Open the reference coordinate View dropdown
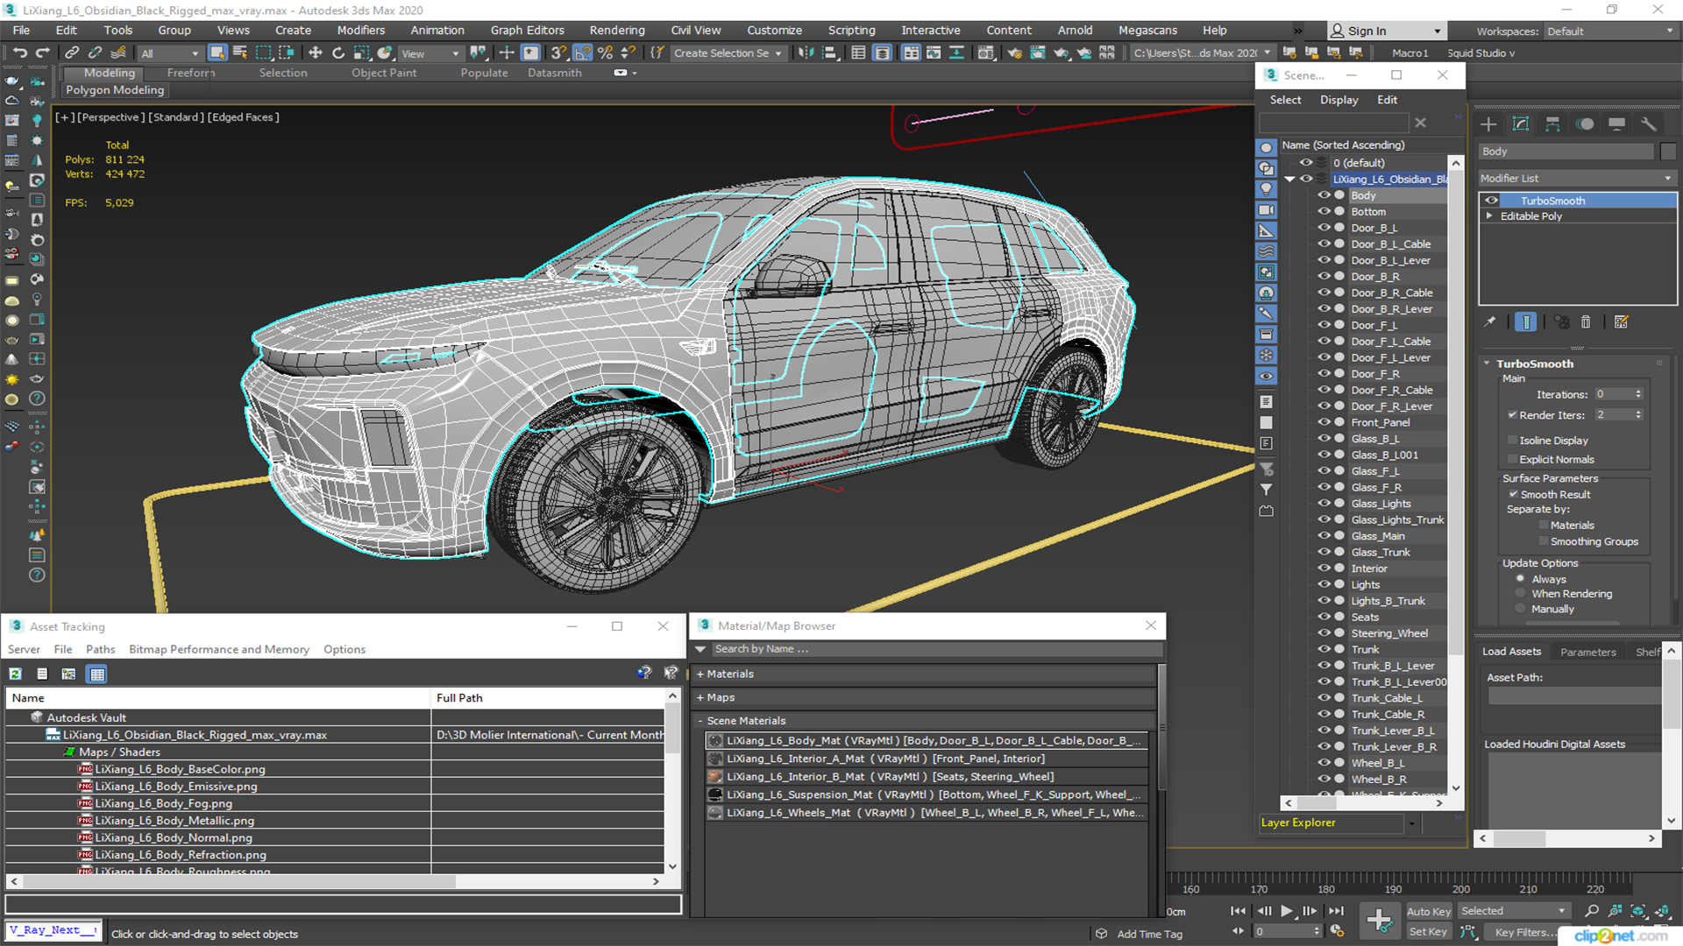Image resolution: width=1683 pixels, height=946 pixels. coord(430,53)
